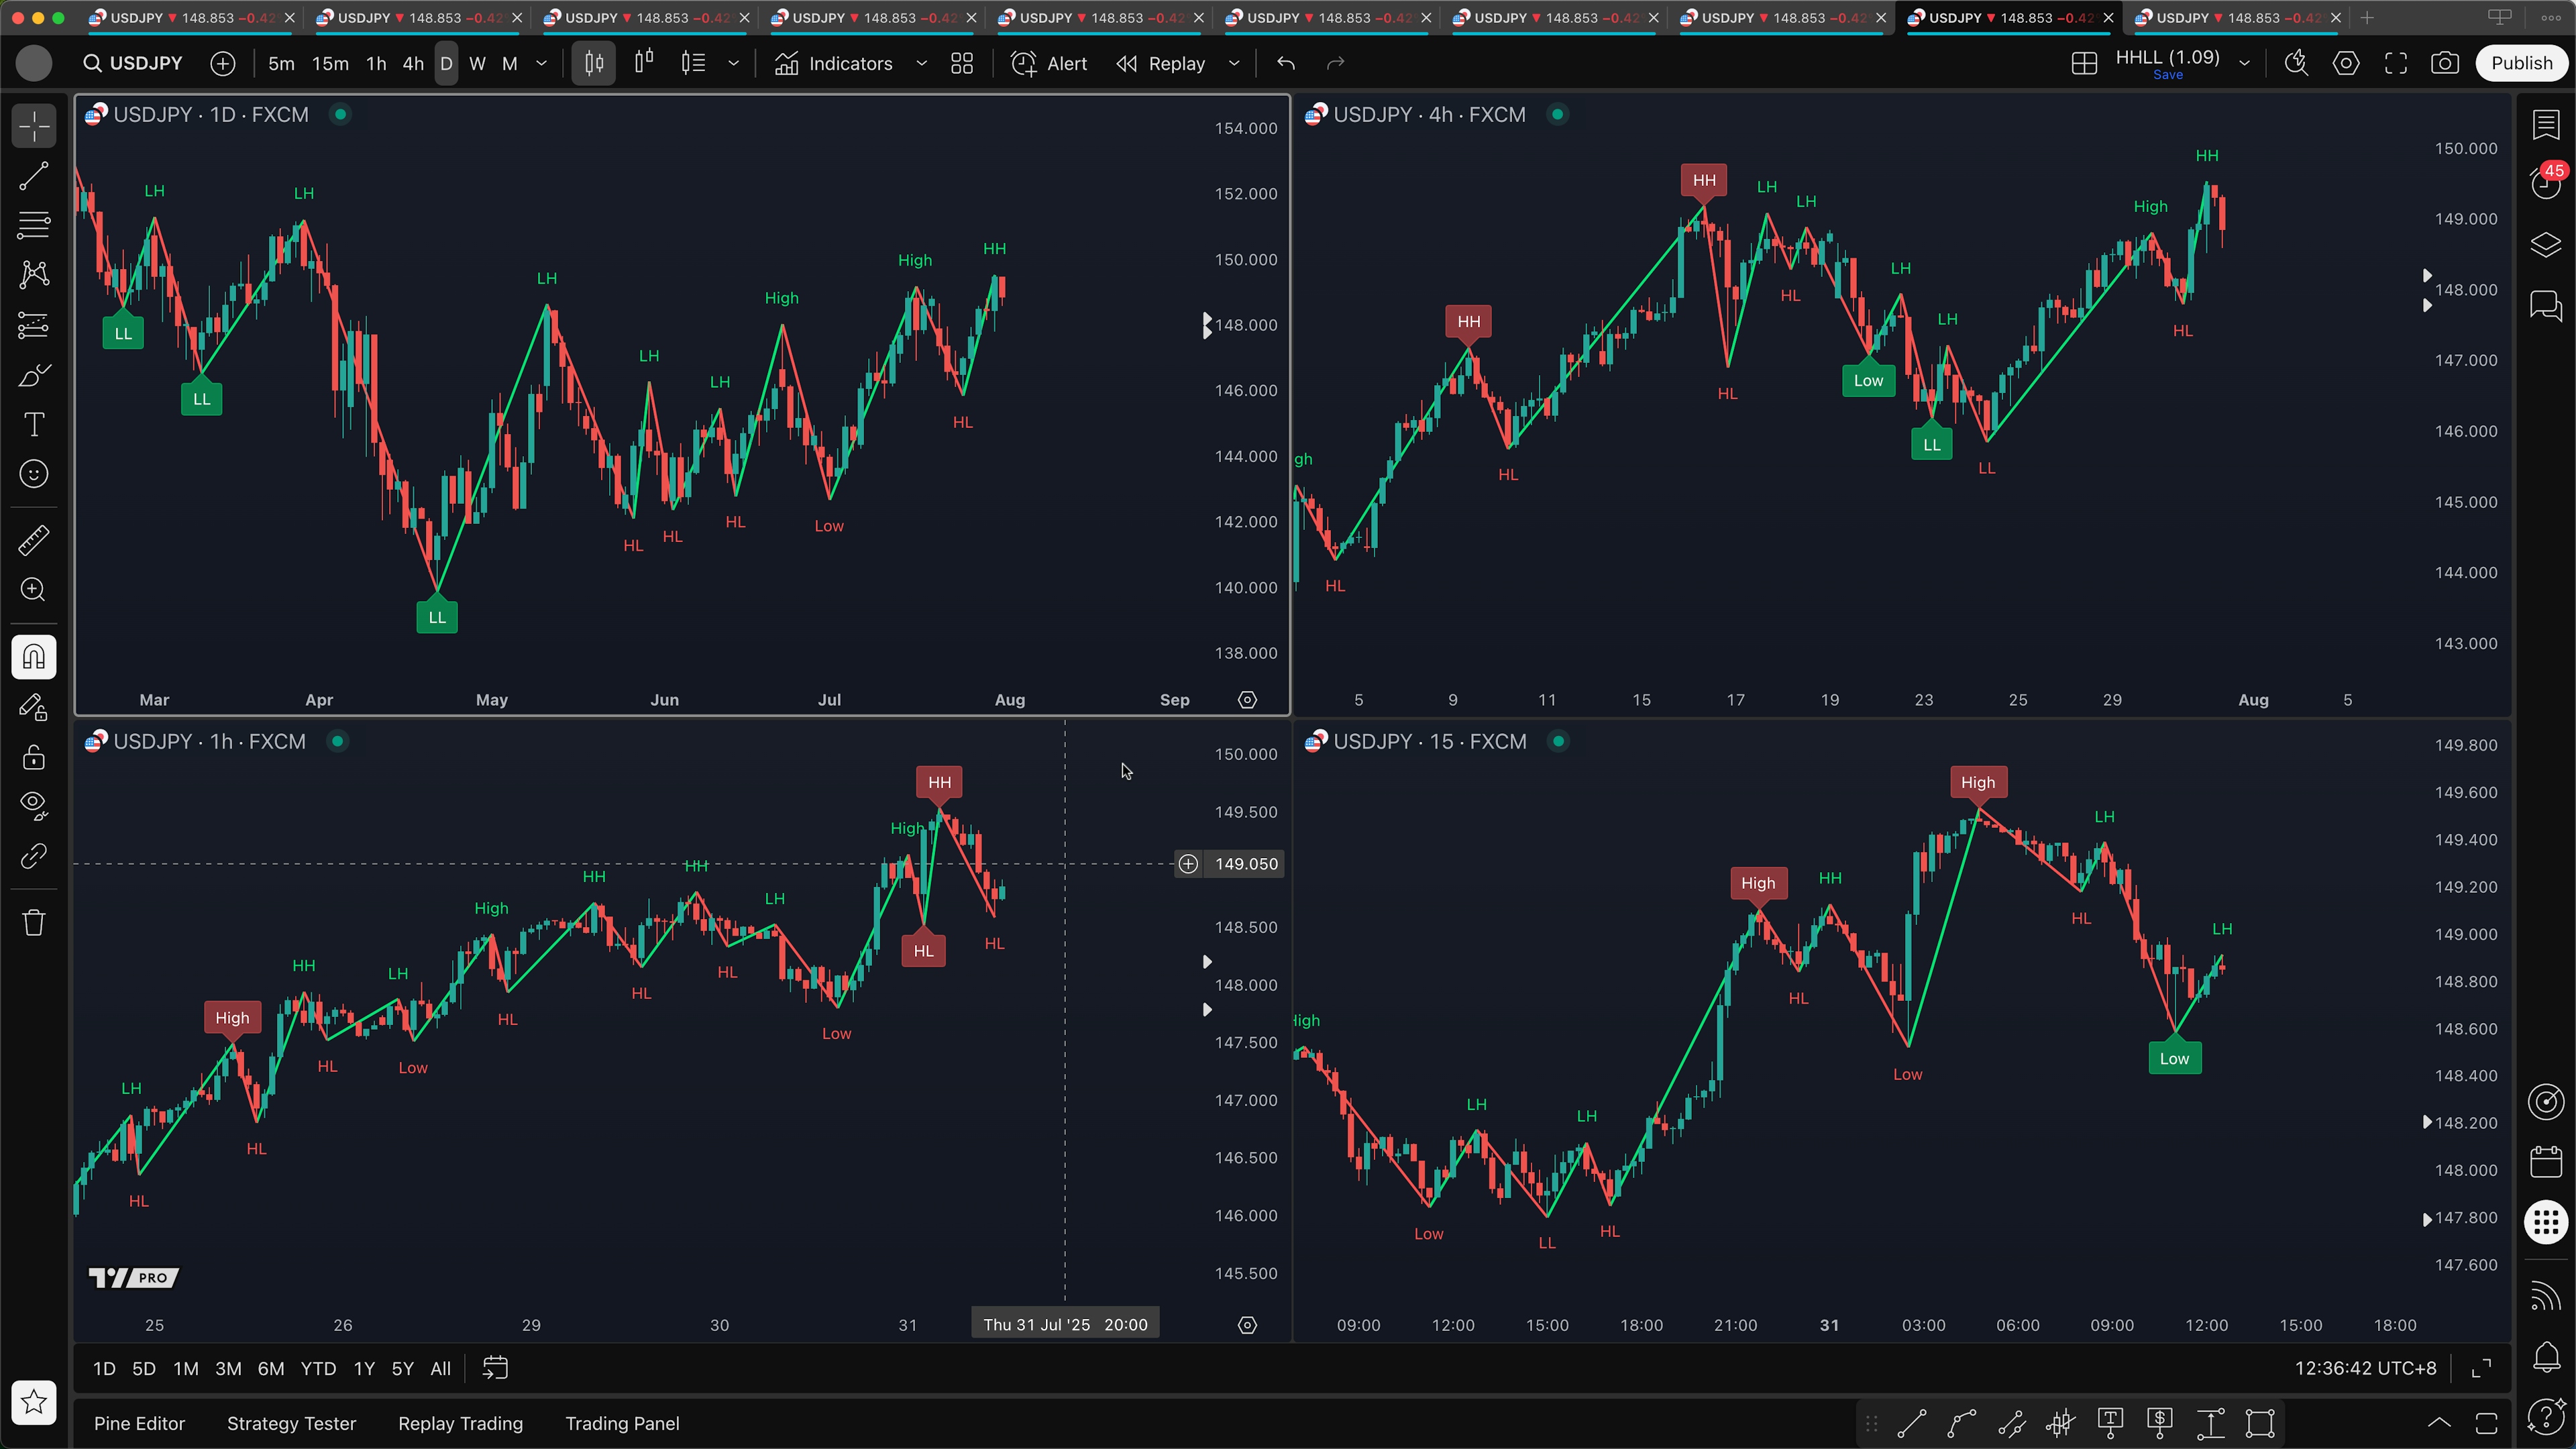Image resolution: width=2576 pixels, height=1449 pixels.
Task: Click the Publish button
Action: click(x=2520, y=63)
